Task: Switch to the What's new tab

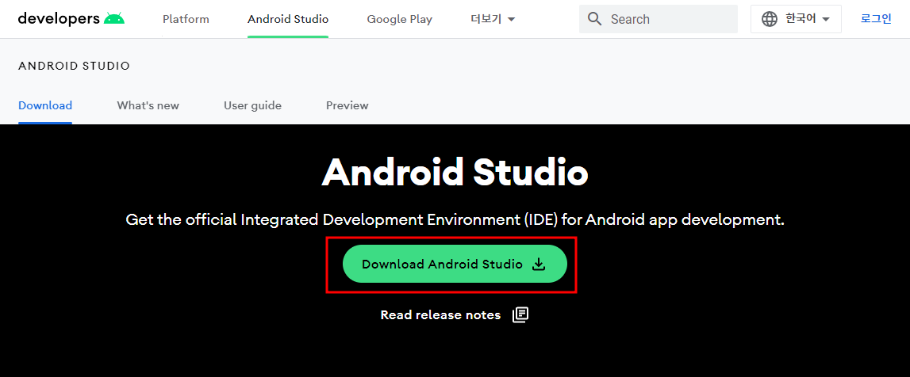Action: pos(148,105)
